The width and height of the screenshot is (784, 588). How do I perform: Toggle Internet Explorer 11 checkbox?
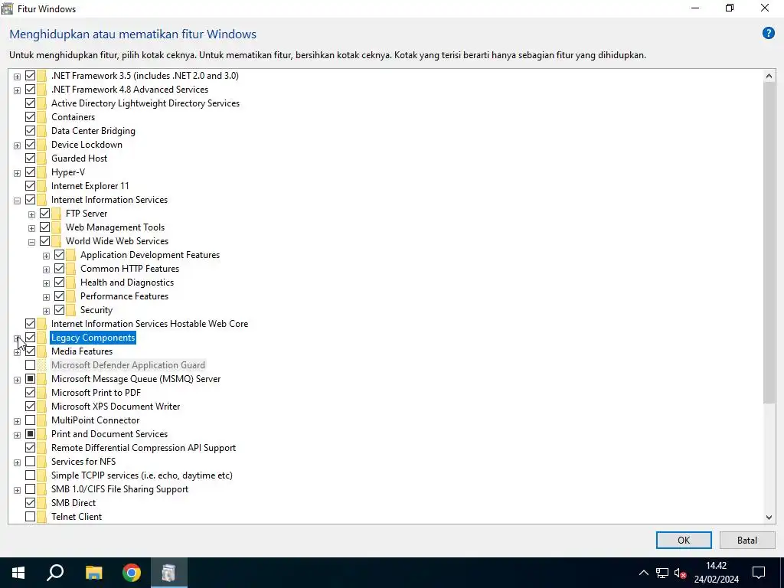point(30,186)
